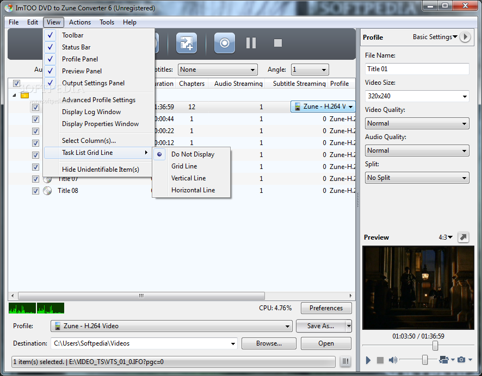Choose Advanced Profile Settings menu item
This screenshot has height=376, width=482.
[x=98, y=100]
